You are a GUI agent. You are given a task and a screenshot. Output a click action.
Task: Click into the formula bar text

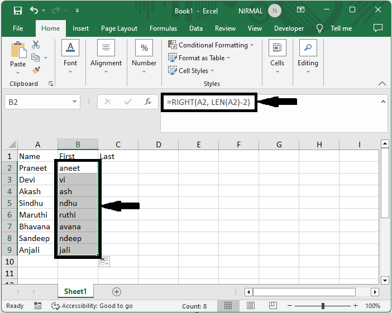click(208, 102)
